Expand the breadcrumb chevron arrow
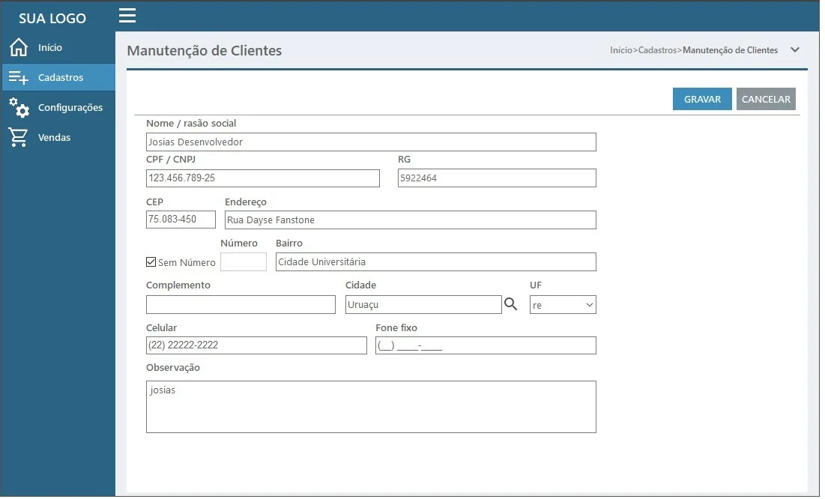825x499 pixels. click(795, 50)
